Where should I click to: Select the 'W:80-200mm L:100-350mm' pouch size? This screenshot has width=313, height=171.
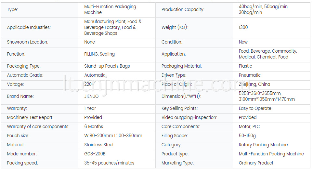(x=113, y=136)
